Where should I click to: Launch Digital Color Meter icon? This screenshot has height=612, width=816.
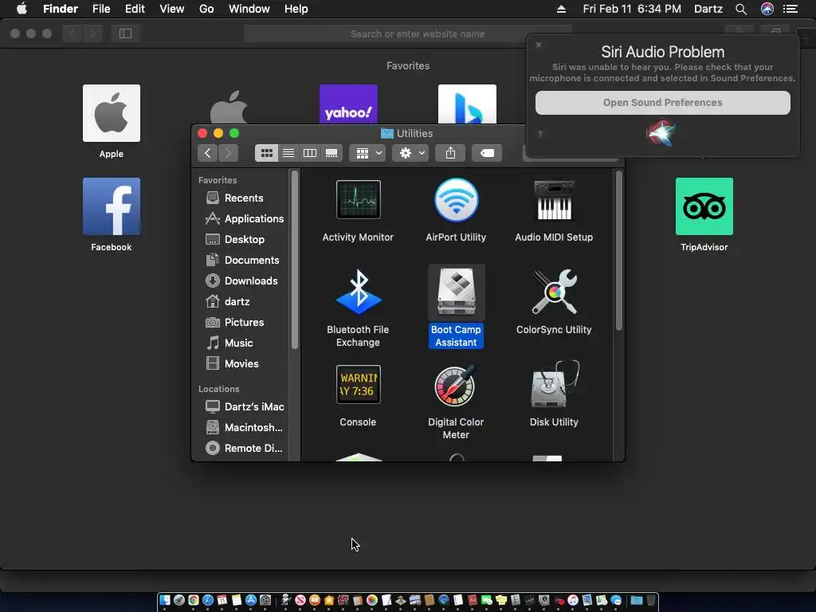(456, 385)
